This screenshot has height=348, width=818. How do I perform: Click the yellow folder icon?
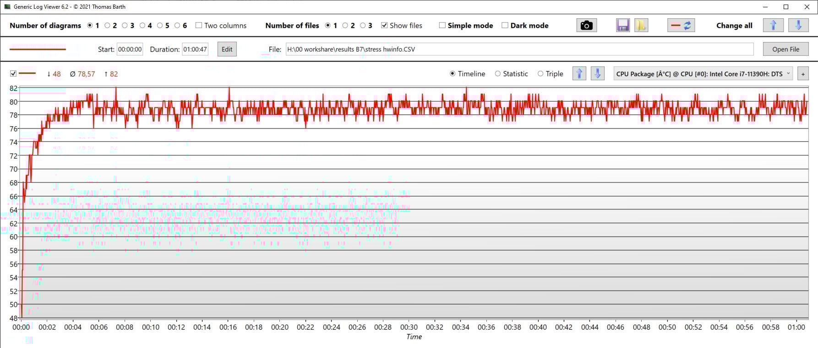point(641,26)
